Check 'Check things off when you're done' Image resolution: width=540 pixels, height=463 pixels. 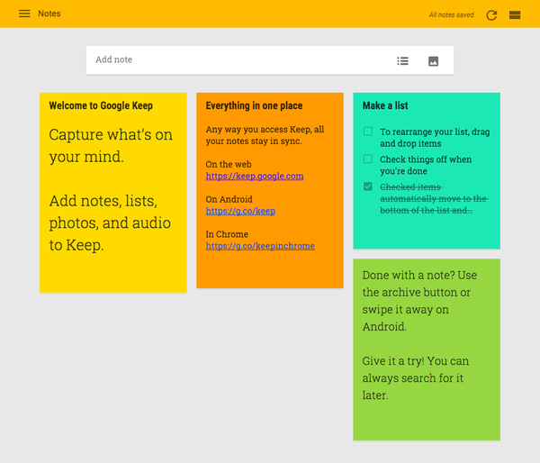tap(368, 159)
